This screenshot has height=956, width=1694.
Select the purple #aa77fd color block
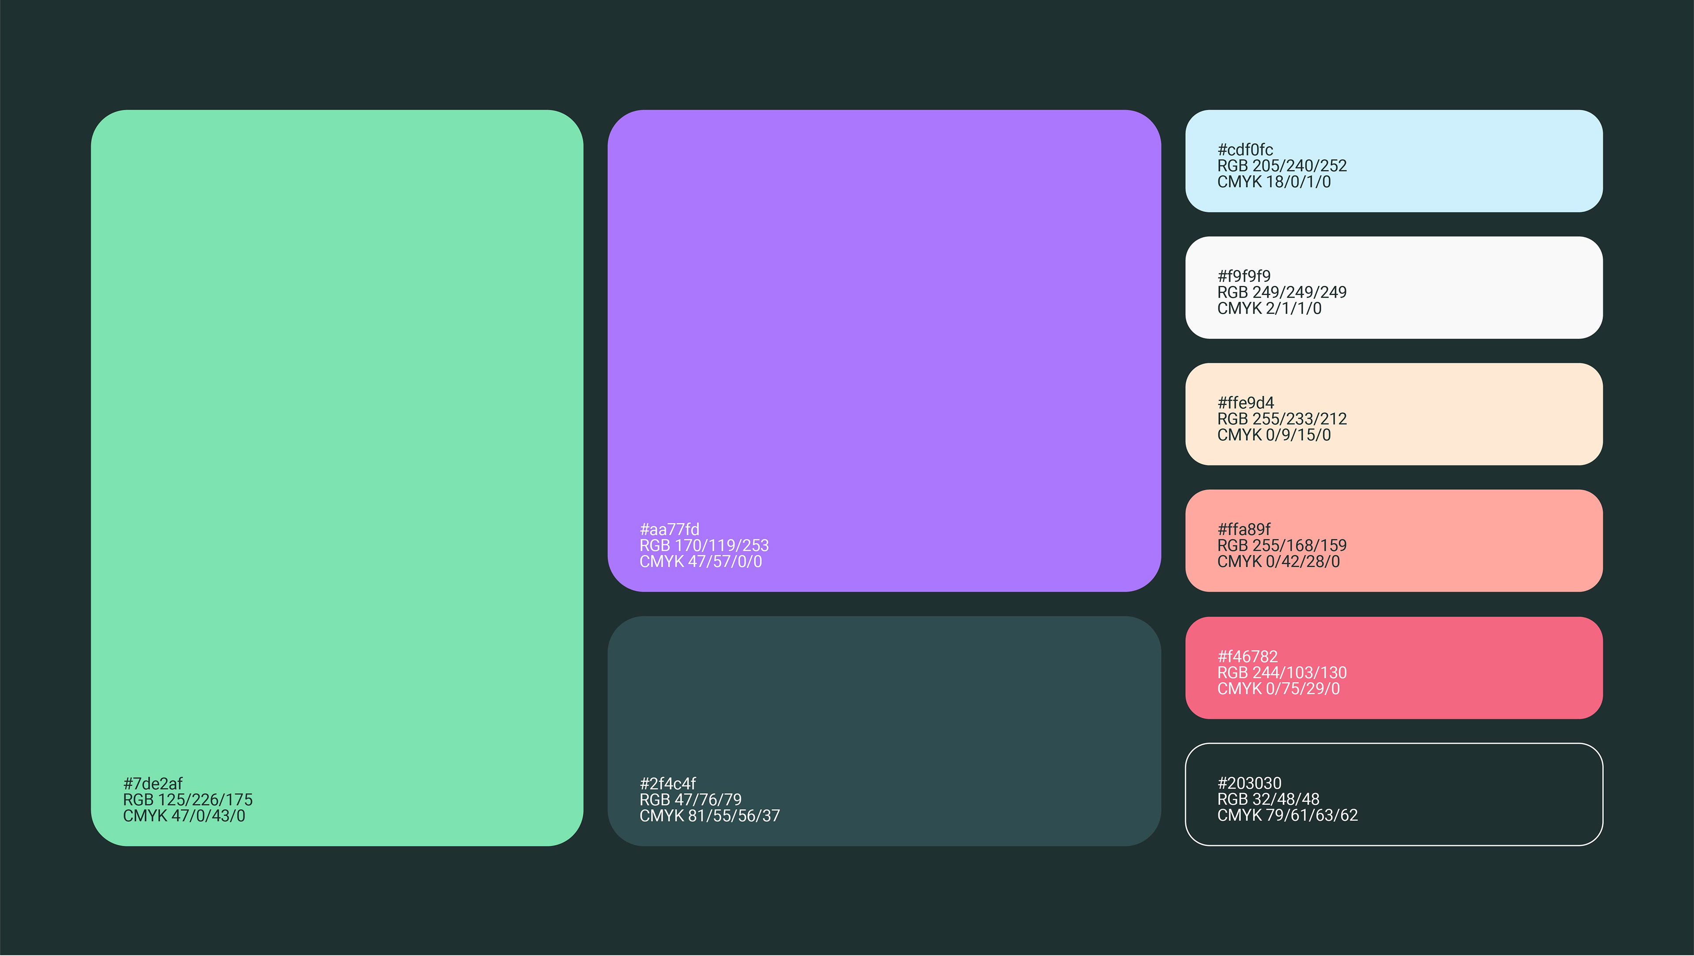coord(884,315)
